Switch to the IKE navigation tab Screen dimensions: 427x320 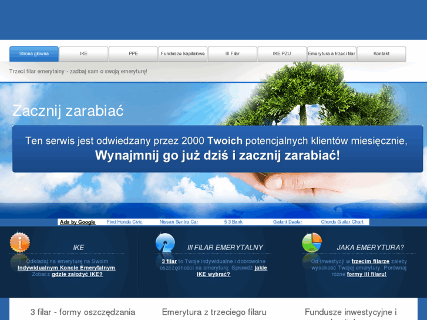(83, 54)
